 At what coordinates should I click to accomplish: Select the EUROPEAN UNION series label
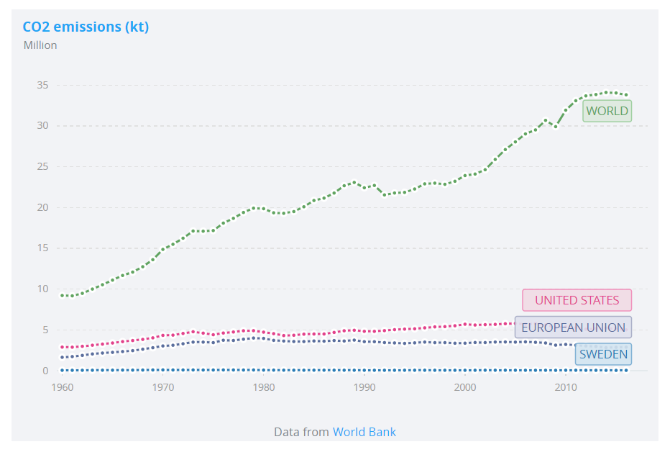(573, 327)
